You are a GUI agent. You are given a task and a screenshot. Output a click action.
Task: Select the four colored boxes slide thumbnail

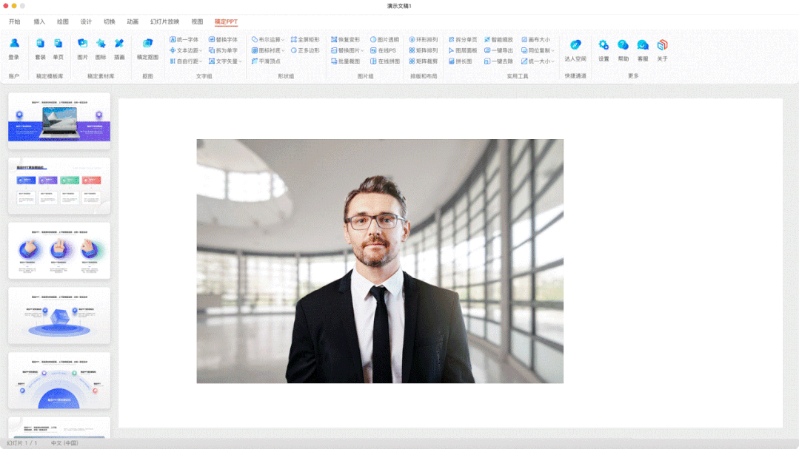coord(59,186)
